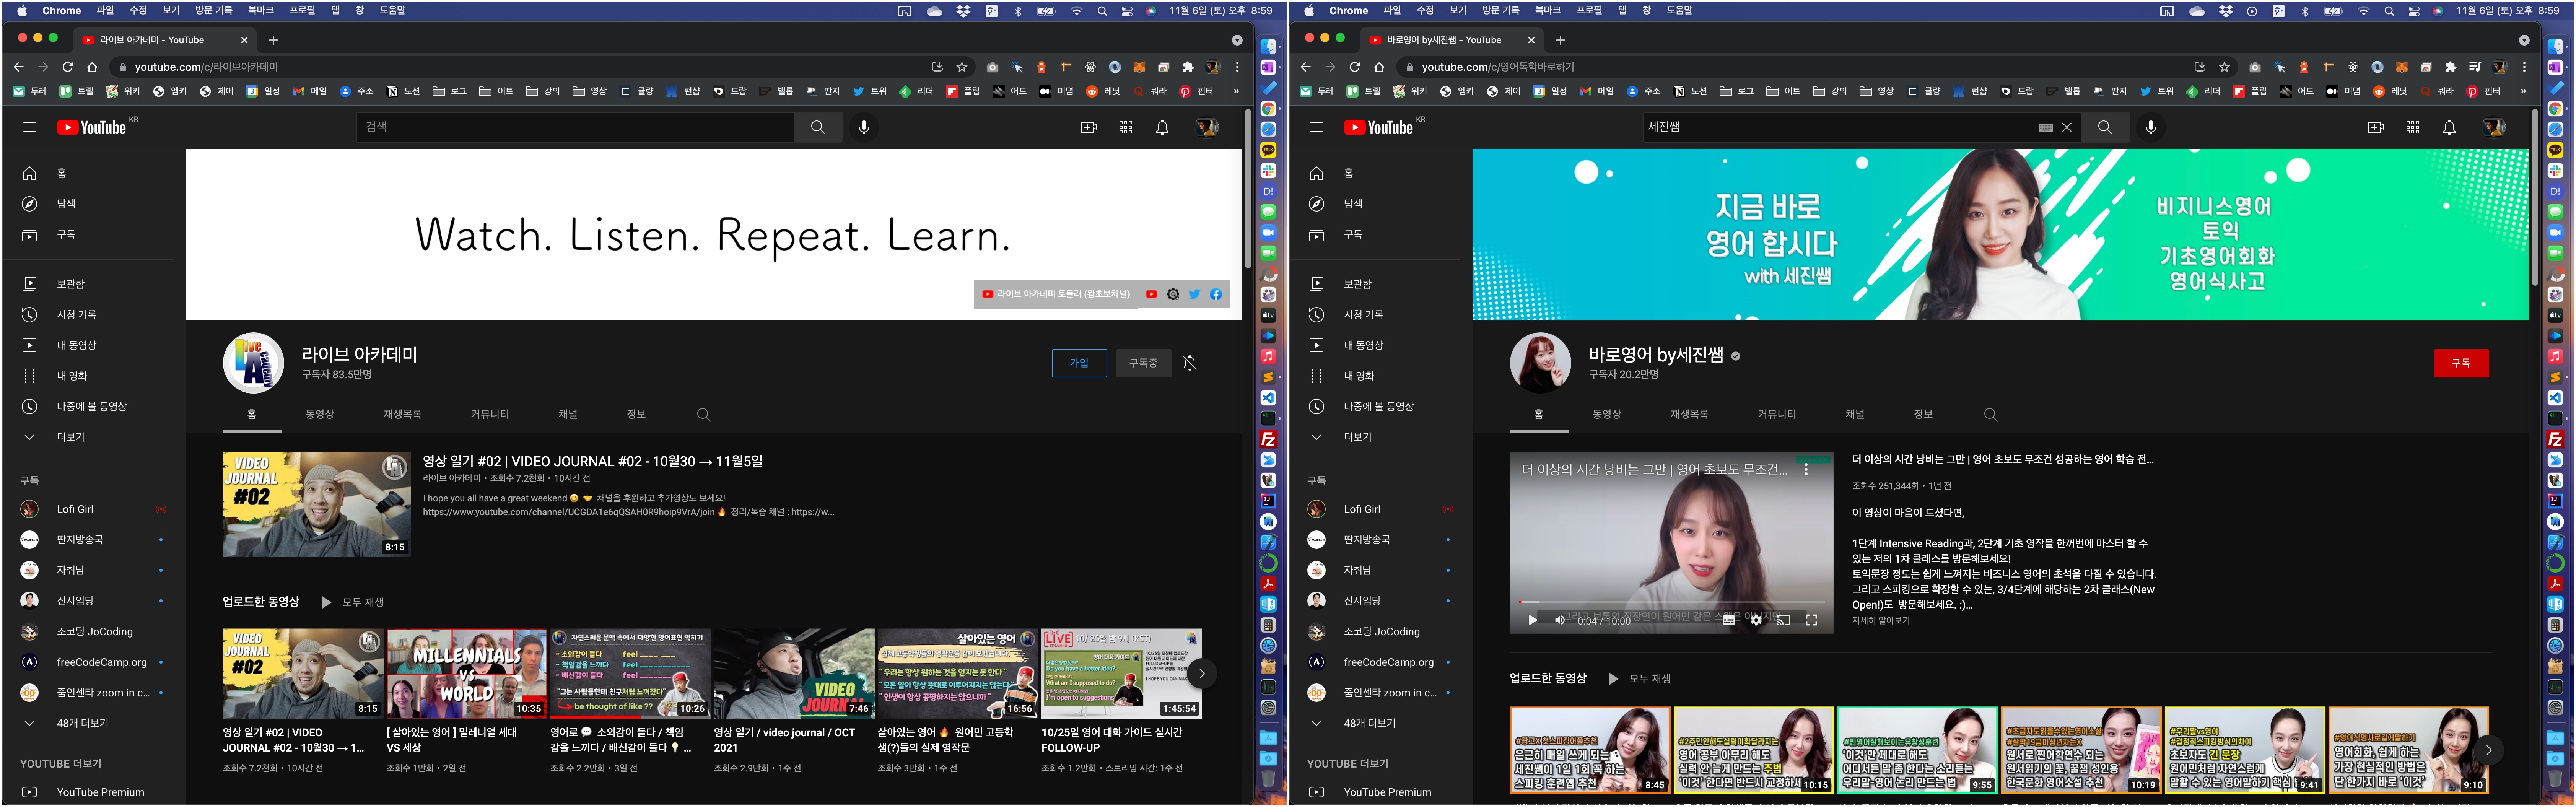Click Twitter link icon on 라이브 아카데미 banner
2576x807 pixels.
(1194, 294)
